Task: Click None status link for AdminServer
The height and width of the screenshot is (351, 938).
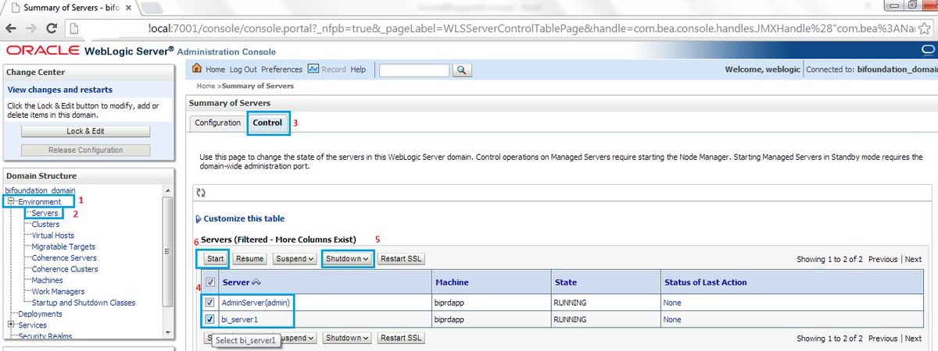Action: click(671, 303)
